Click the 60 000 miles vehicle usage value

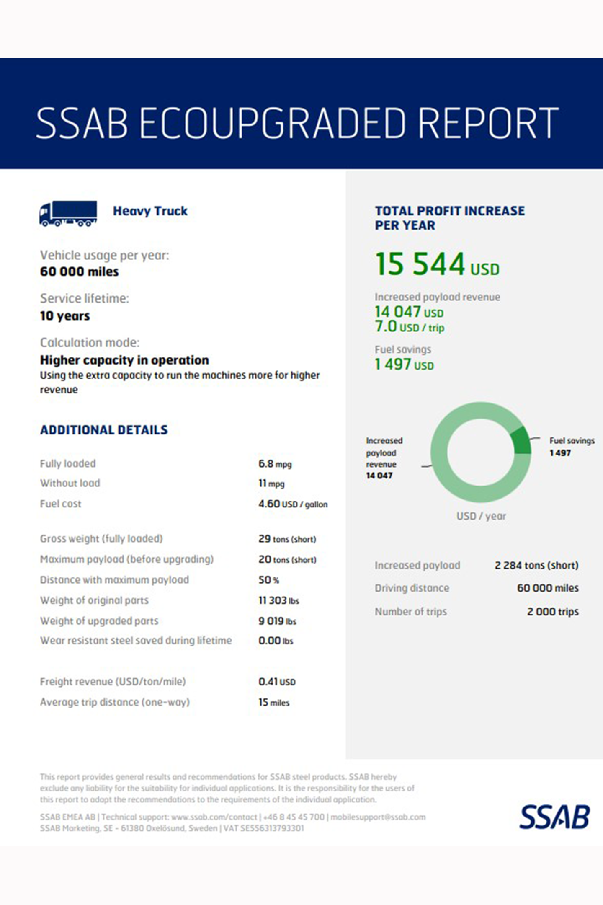[80, 271]
